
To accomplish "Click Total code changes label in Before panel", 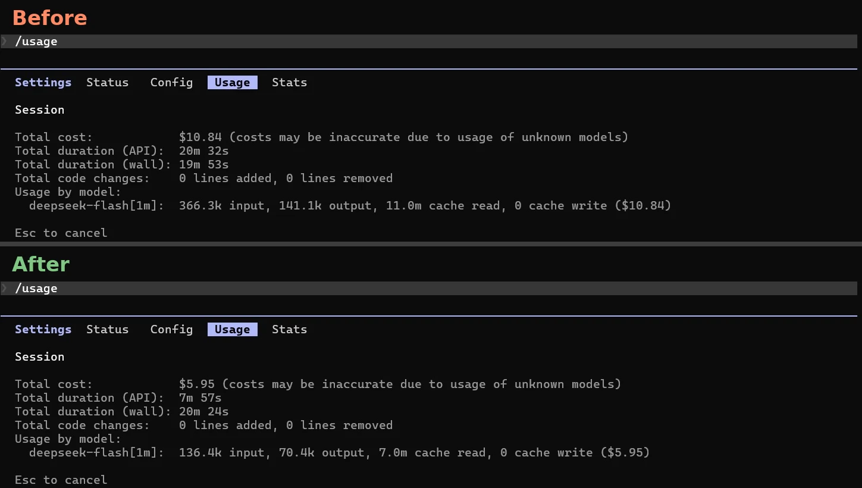I will coord(82,179).
